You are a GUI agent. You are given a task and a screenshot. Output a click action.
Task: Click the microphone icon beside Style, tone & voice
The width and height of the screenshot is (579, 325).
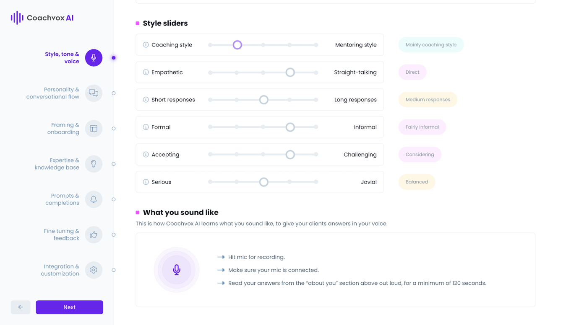tap(93, 58)
